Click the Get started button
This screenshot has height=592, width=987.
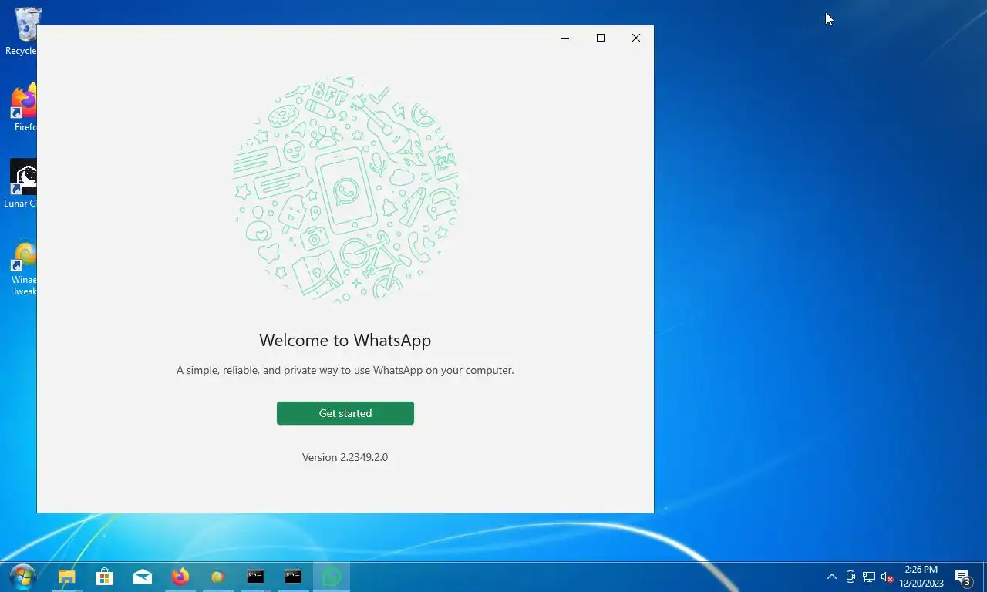click(345, 413)
